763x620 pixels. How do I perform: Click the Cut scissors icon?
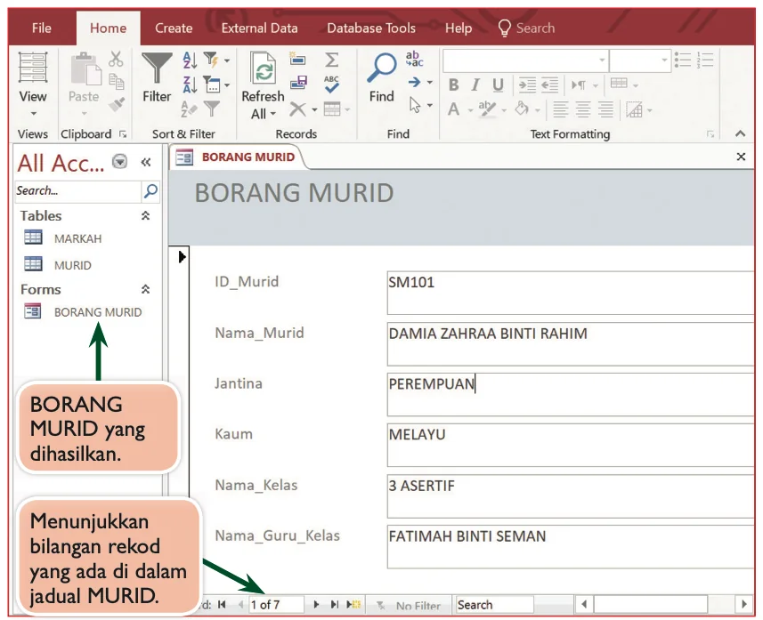pyautogui.click(x=116, y=59)
